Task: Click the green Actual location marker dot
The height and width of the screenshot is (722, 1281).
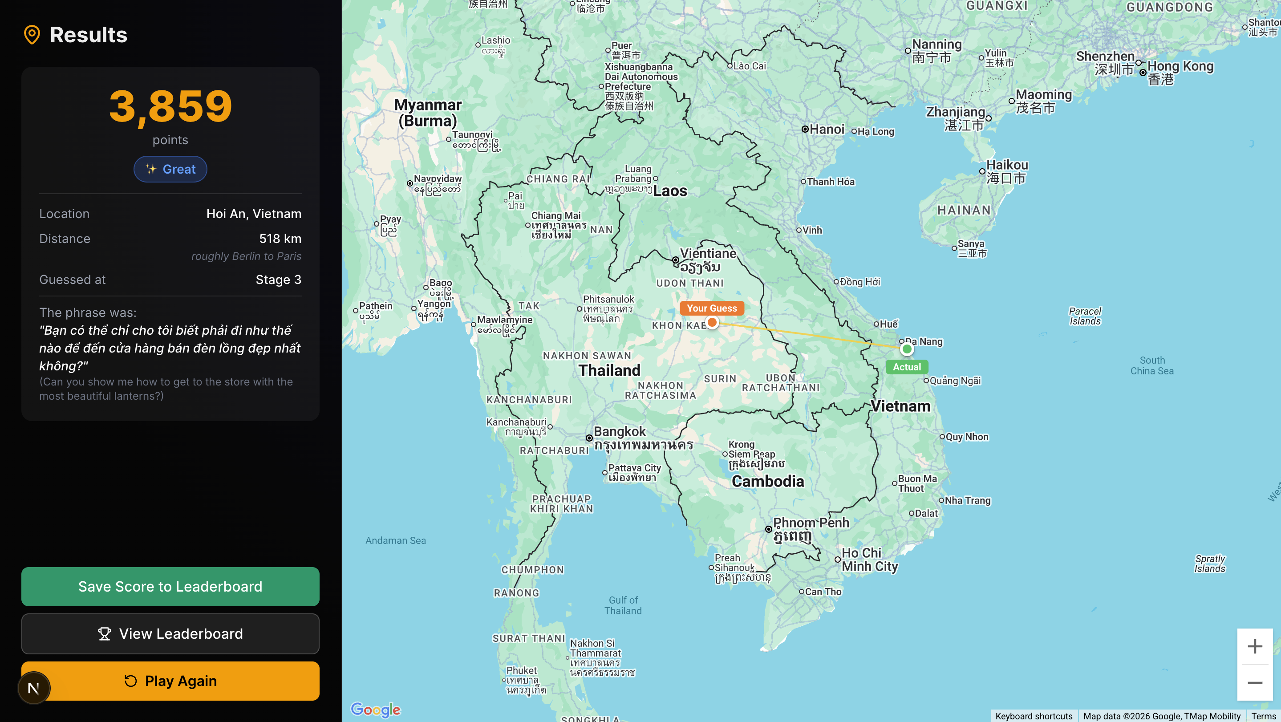Action: pos(907,349)
